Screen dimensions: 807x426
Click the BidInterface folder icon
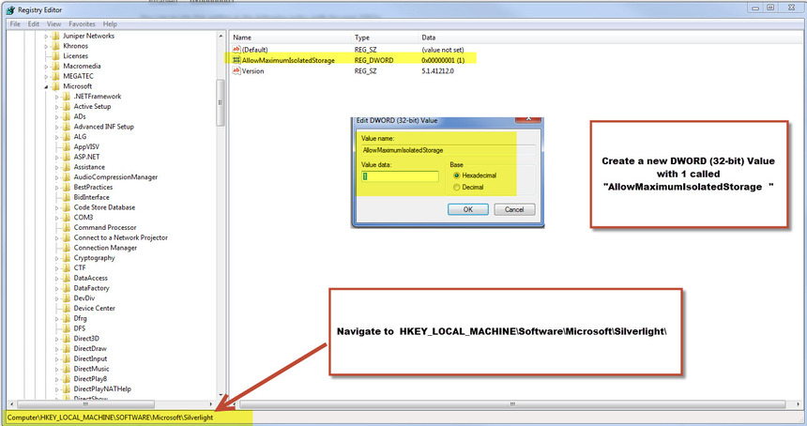coord(67,197)
